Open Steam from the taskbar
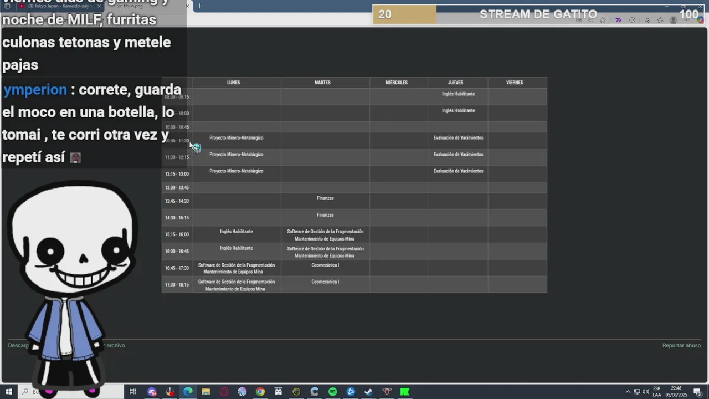This screenshot has height=399, width=709. 368,392
